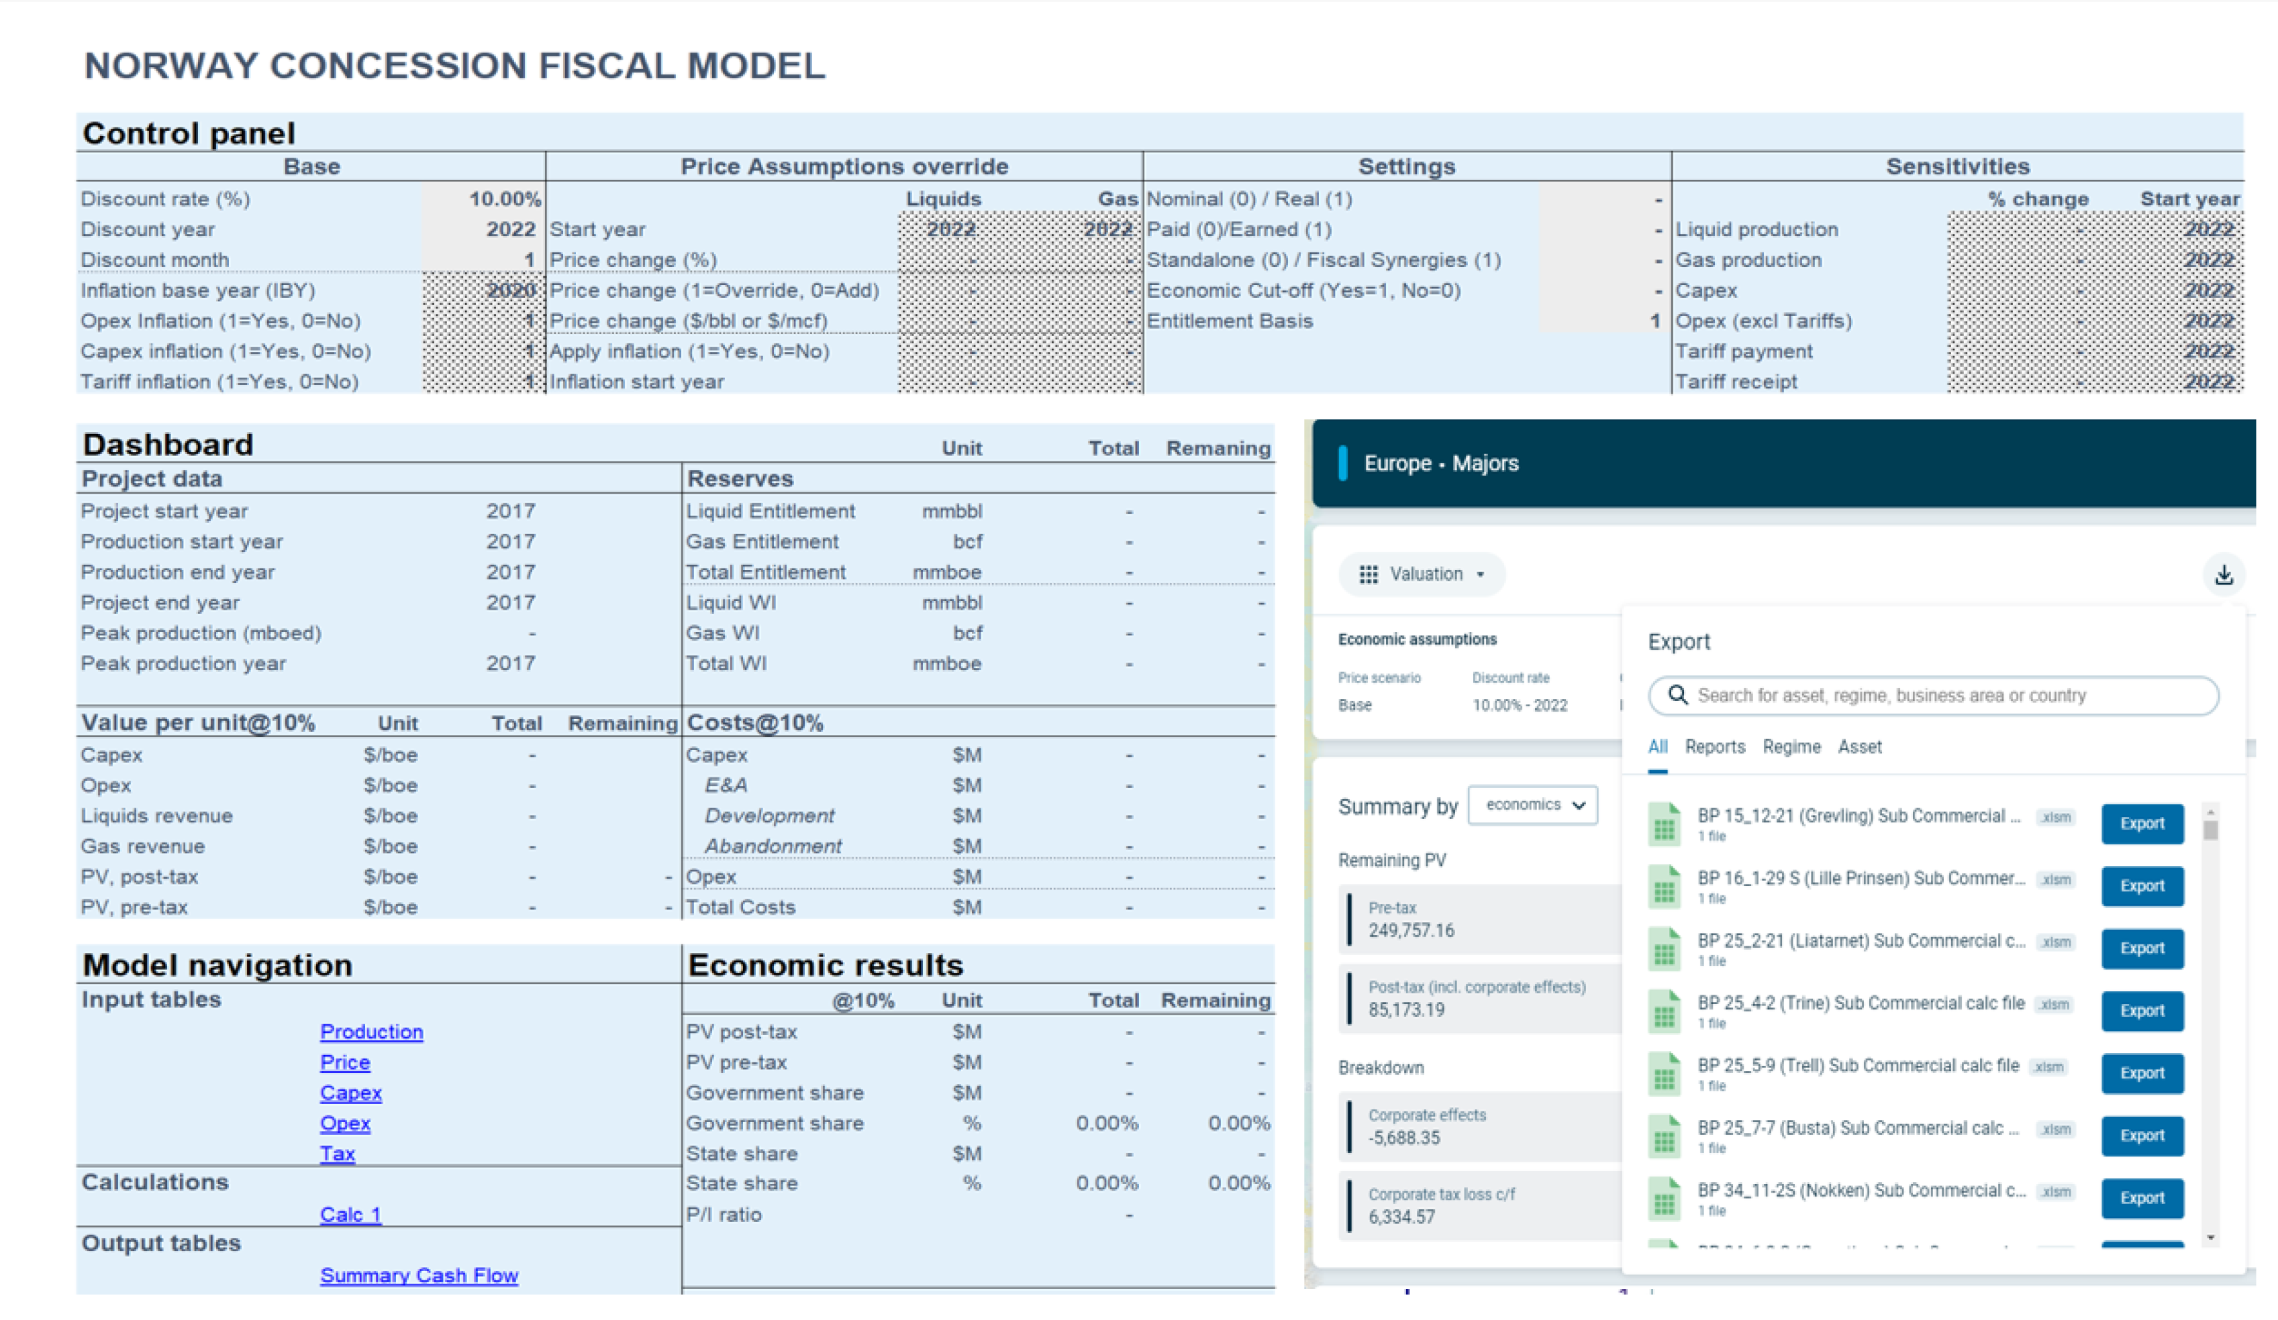Export the BP 25_5-9 (Trell) file
This screenshot has height=1320, width=2278.
2142,1073
